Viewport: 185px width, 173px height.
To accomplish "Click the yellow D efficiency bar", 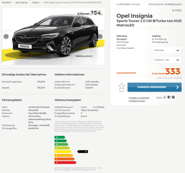I will pyautogui.click(x=63, y=151).
